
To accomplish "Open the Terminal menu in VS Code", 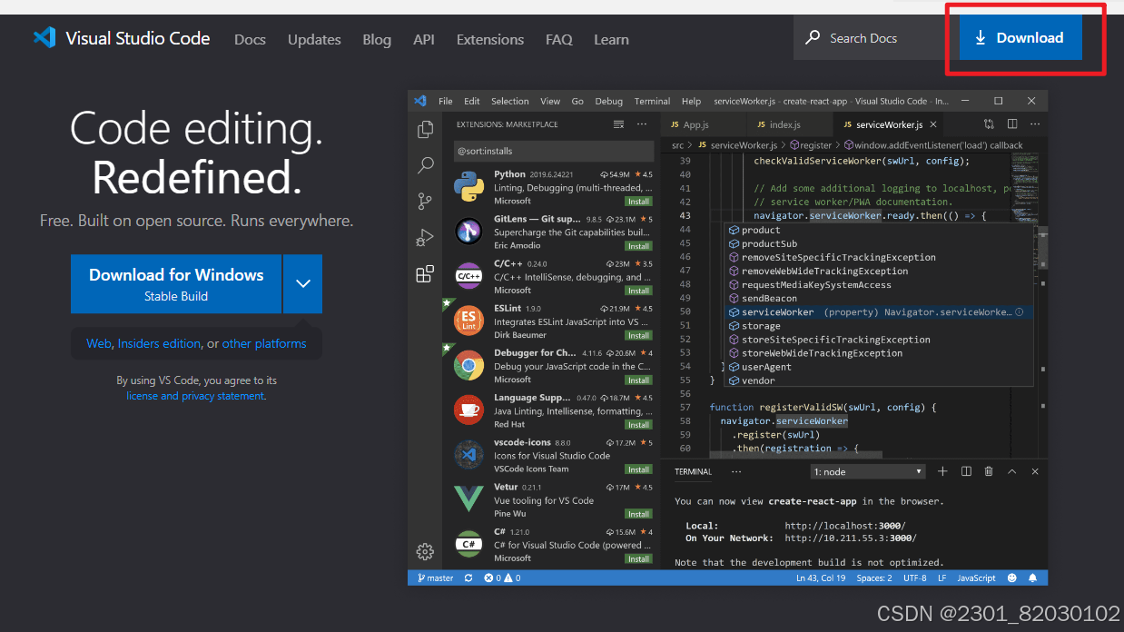I will pyautogui.click(x=652, y=101).
